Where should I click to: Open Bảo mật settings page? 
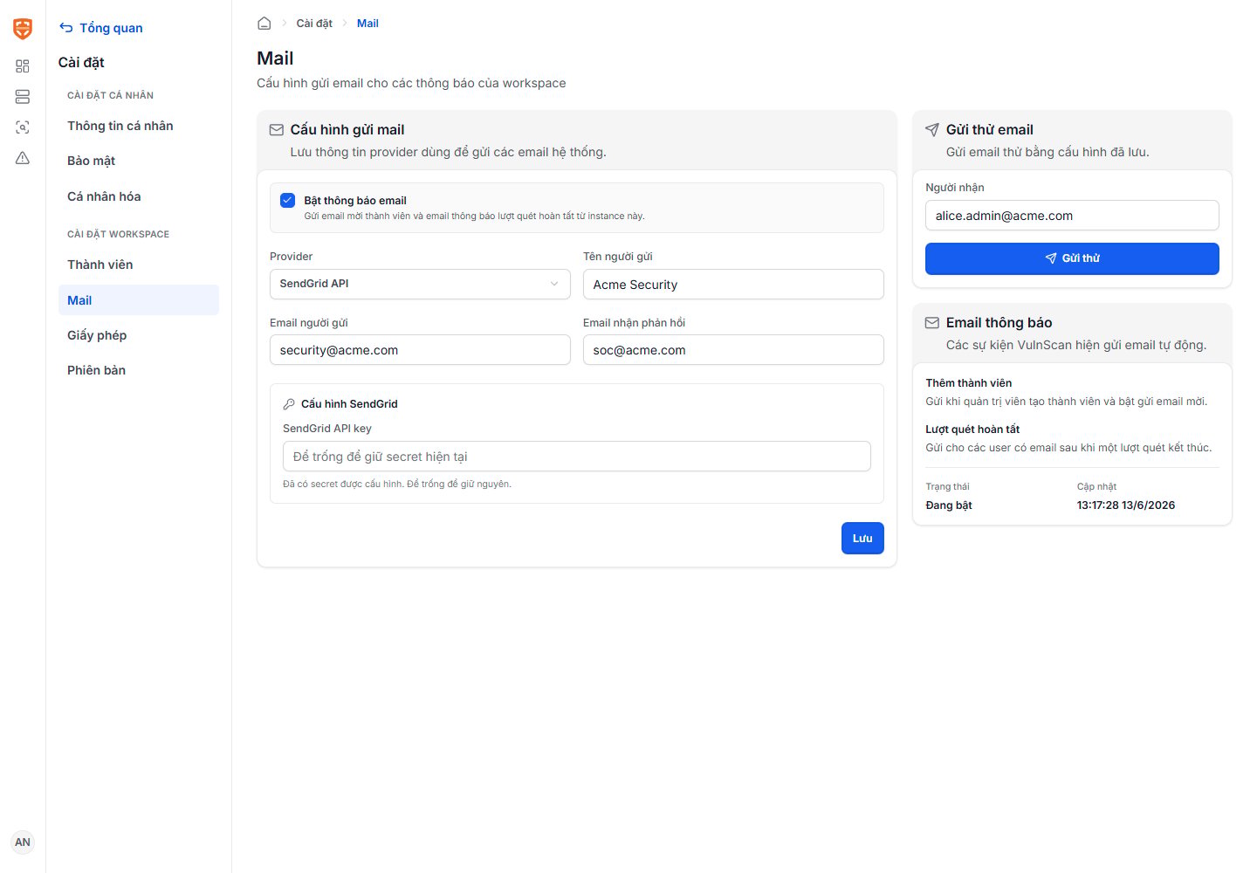tap(139, 161)
